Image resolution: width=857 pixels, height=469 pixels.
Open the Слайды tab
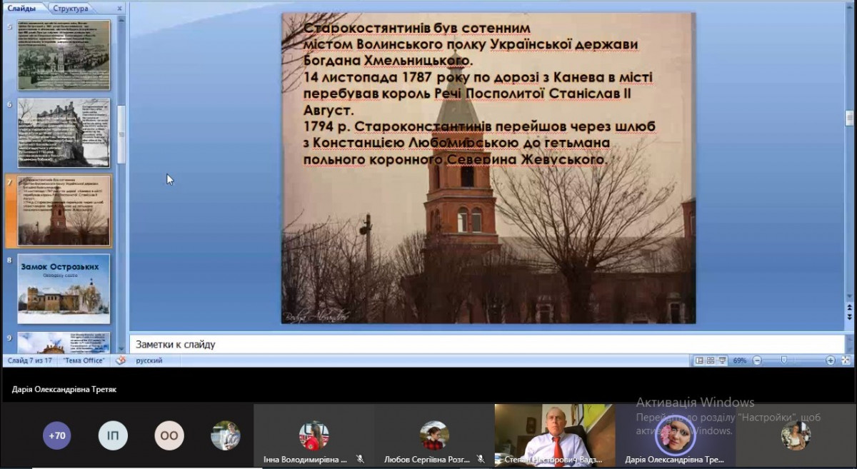pyautogui.click(x=23, y=9)
